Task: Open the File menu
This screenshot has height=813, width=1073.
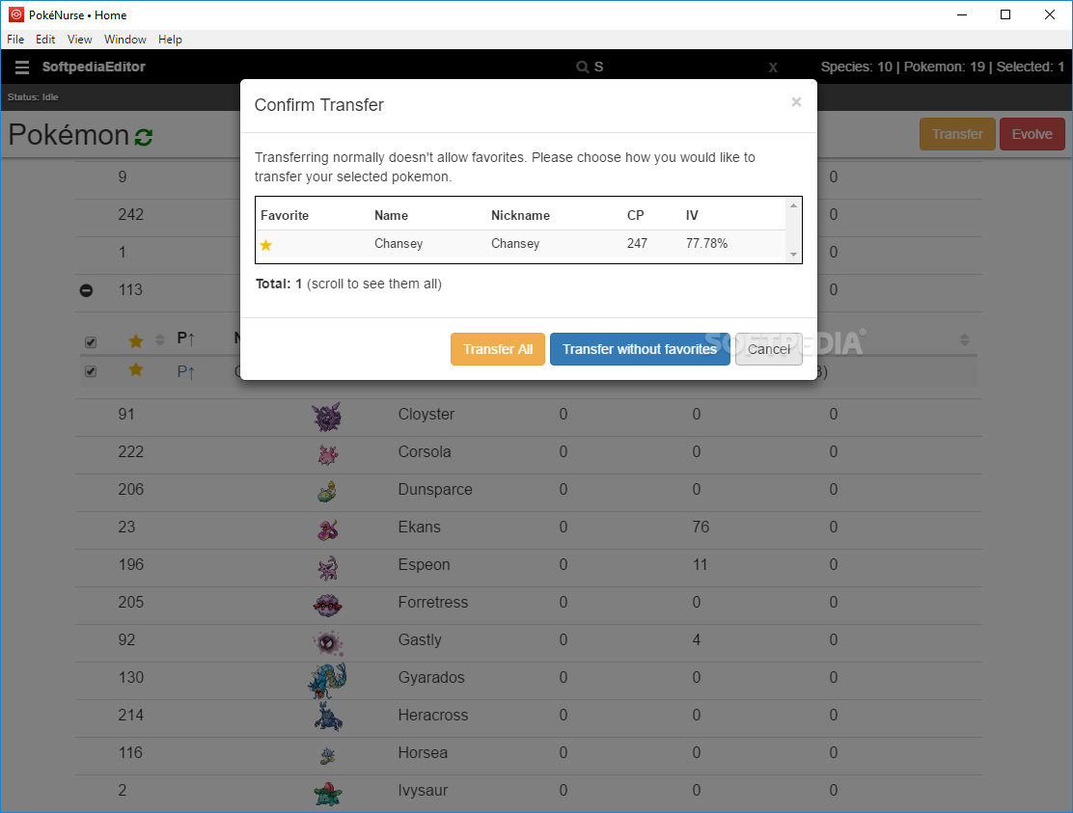Action: point(15,40)
